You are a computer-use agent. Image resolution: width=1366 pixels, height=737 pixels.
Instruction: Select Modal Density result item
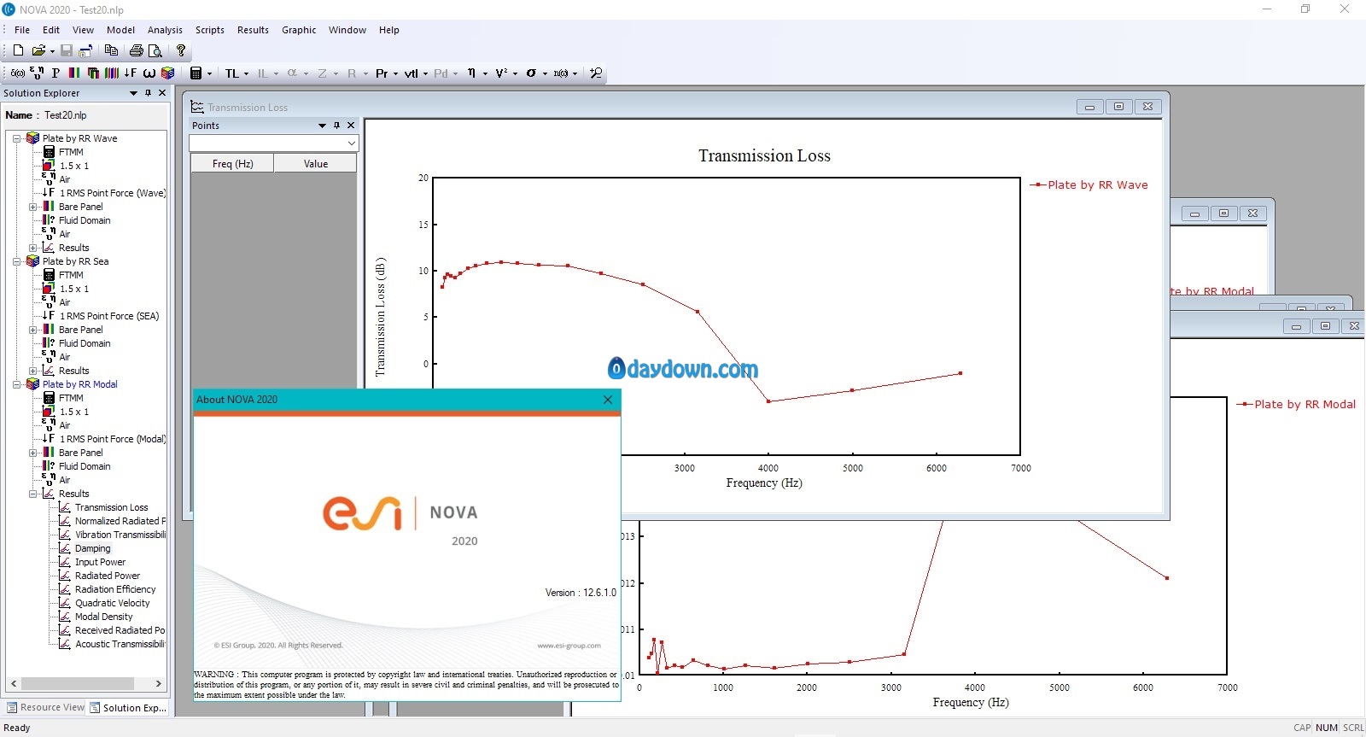point(103,617)
